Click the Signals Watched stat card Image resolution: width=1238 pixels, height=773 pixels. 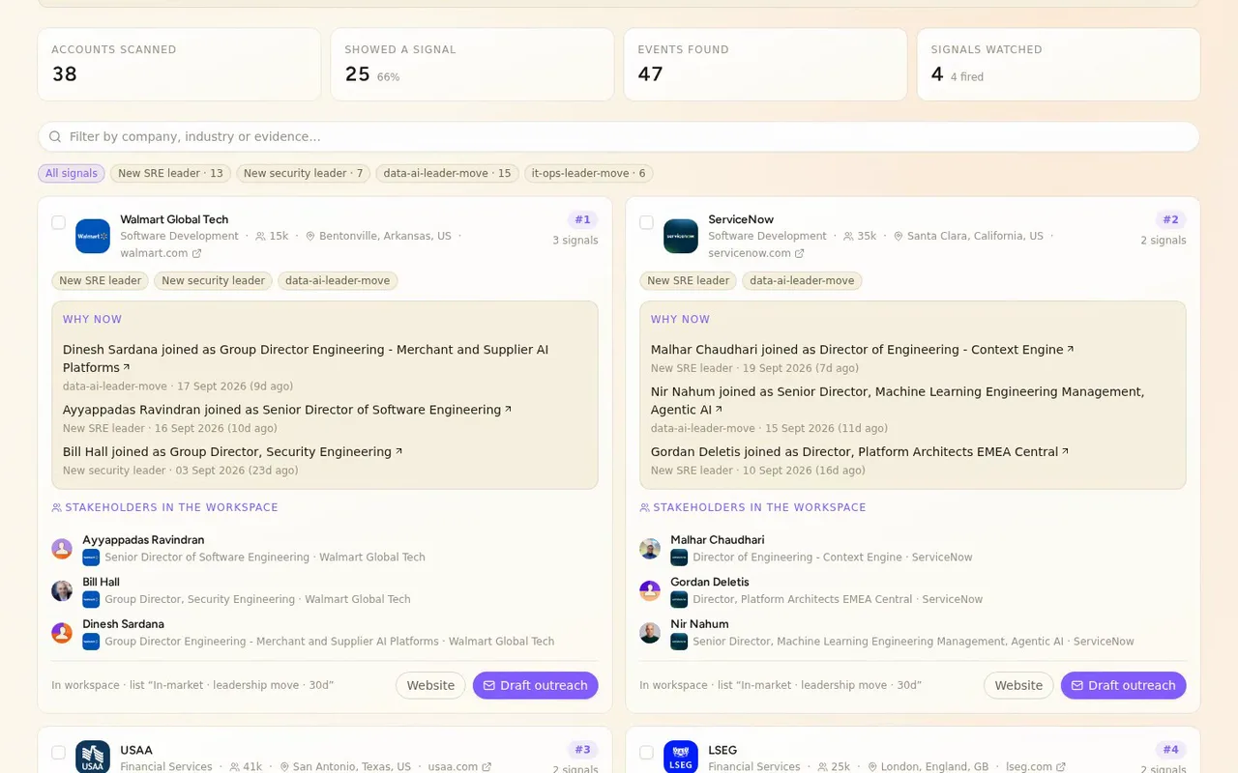[x=1058, y=64]
